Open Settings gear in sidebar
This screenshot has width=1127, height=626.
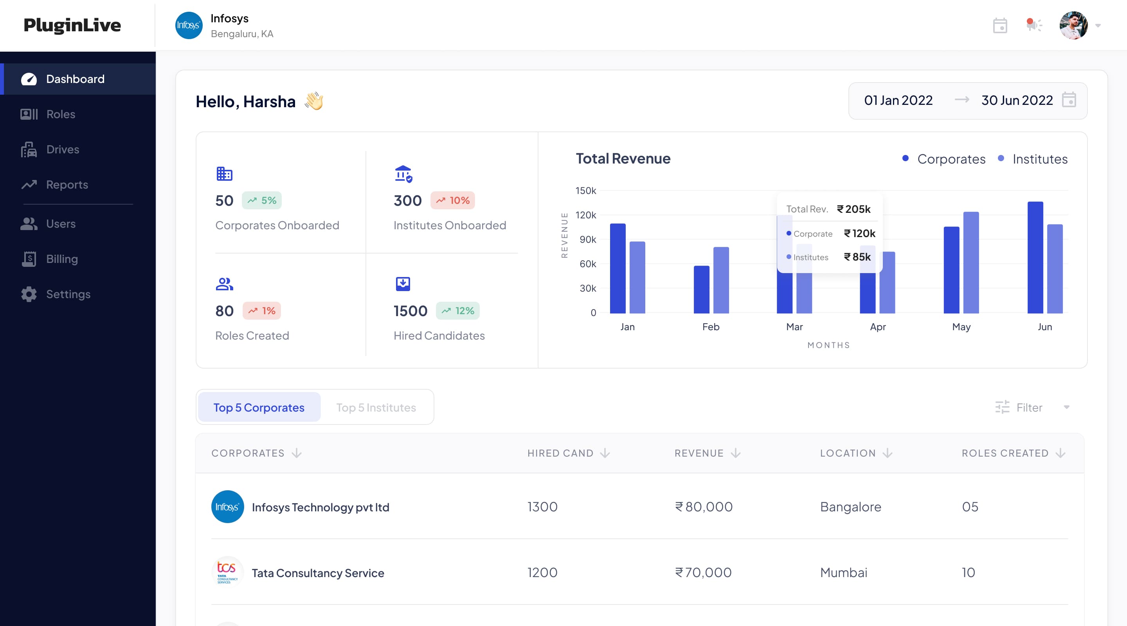click(29, 294)
